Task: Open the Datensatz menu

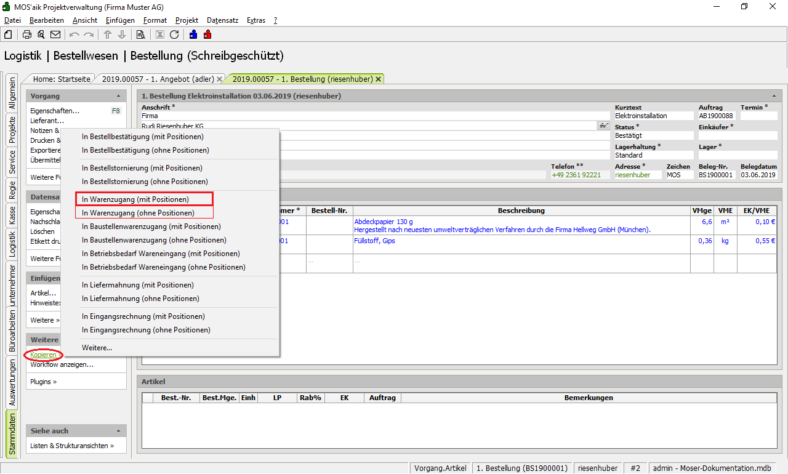Action: pyautogui.click(x=222, y=20)
